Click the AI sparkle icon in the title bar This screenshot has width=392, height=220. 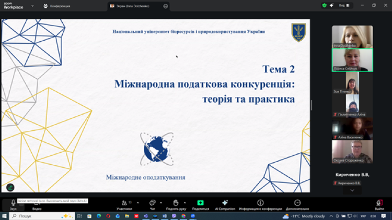[331, 5]
